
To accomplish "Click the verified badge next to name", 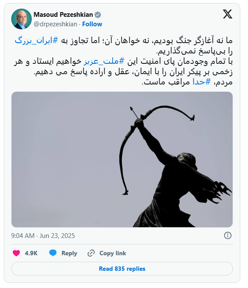I will pyautogui.click(x=98, y=15).
